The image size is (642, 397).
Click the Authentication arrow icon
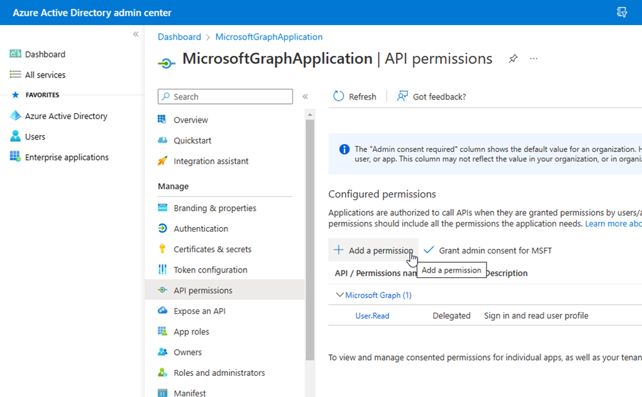coord(163,228)
